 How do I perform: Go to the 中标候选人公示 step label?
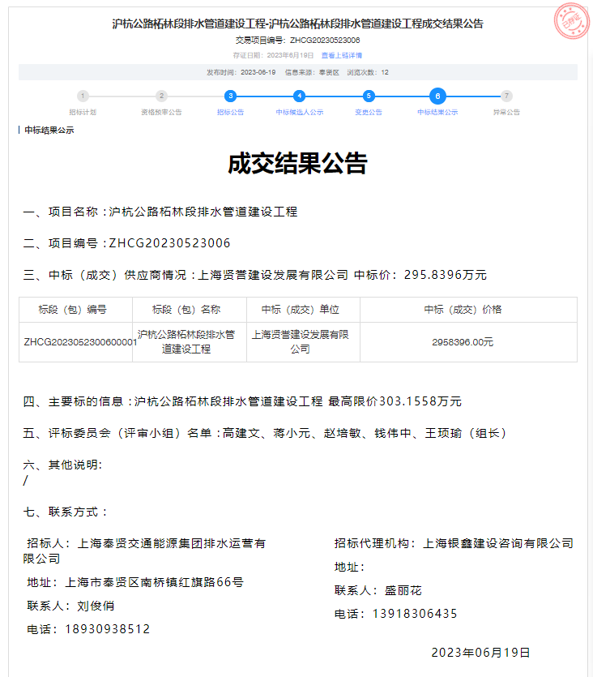(300, 113)
